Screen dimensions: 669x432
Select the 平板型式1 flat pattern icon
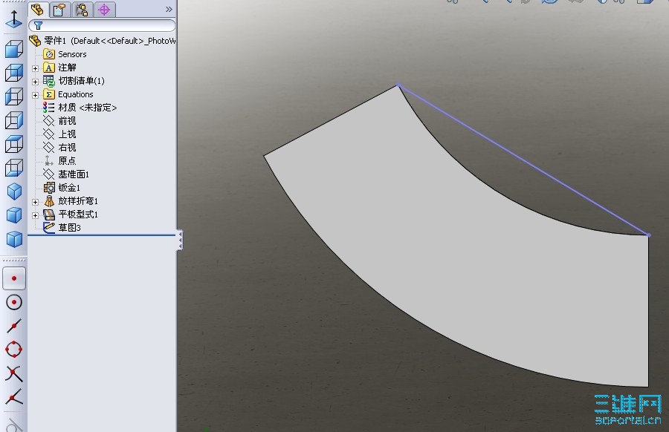tap(49, 215)
